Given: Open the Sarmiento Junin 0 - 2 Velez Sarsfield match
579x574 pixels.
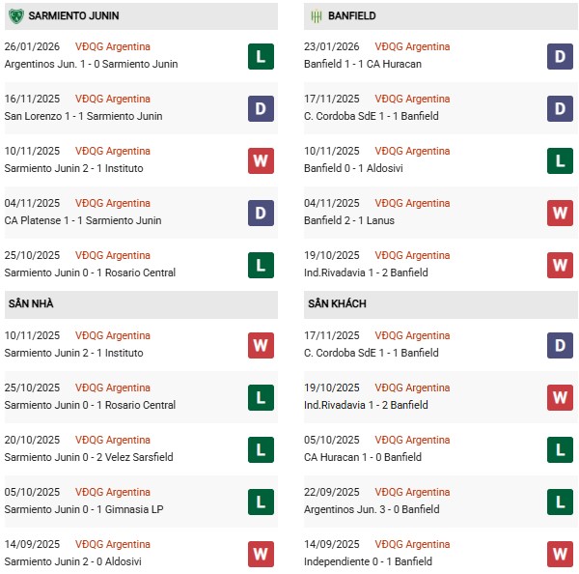Looking at the screenshot, I should tap(89, 457).
